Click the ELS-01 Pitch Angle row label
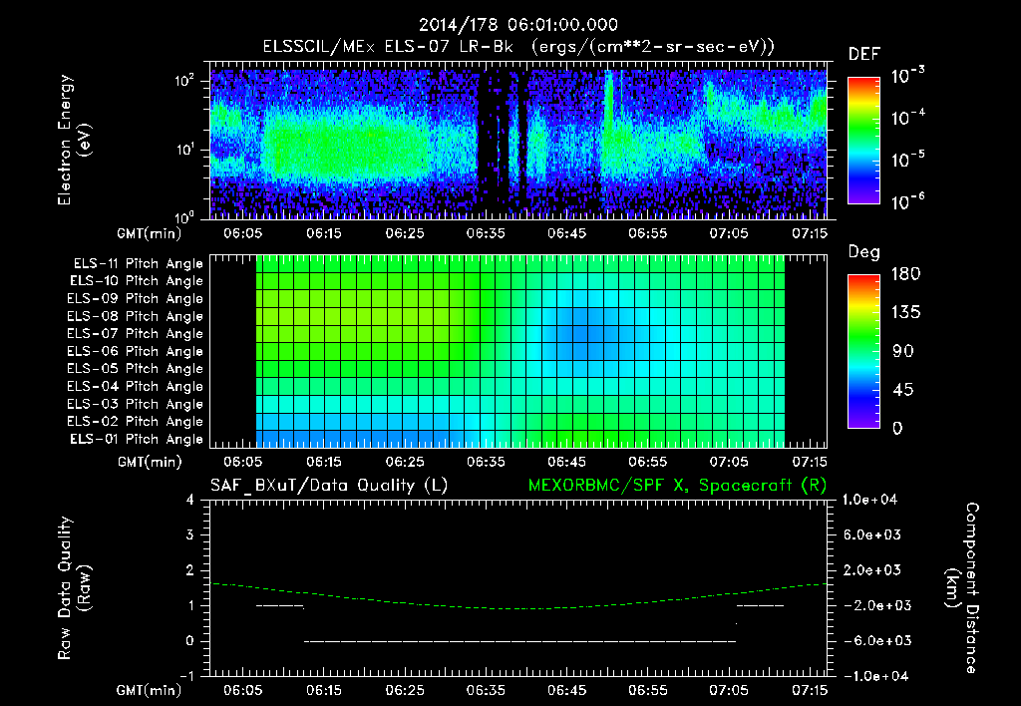The image size is (1021, 706). [x=137, y=439]
